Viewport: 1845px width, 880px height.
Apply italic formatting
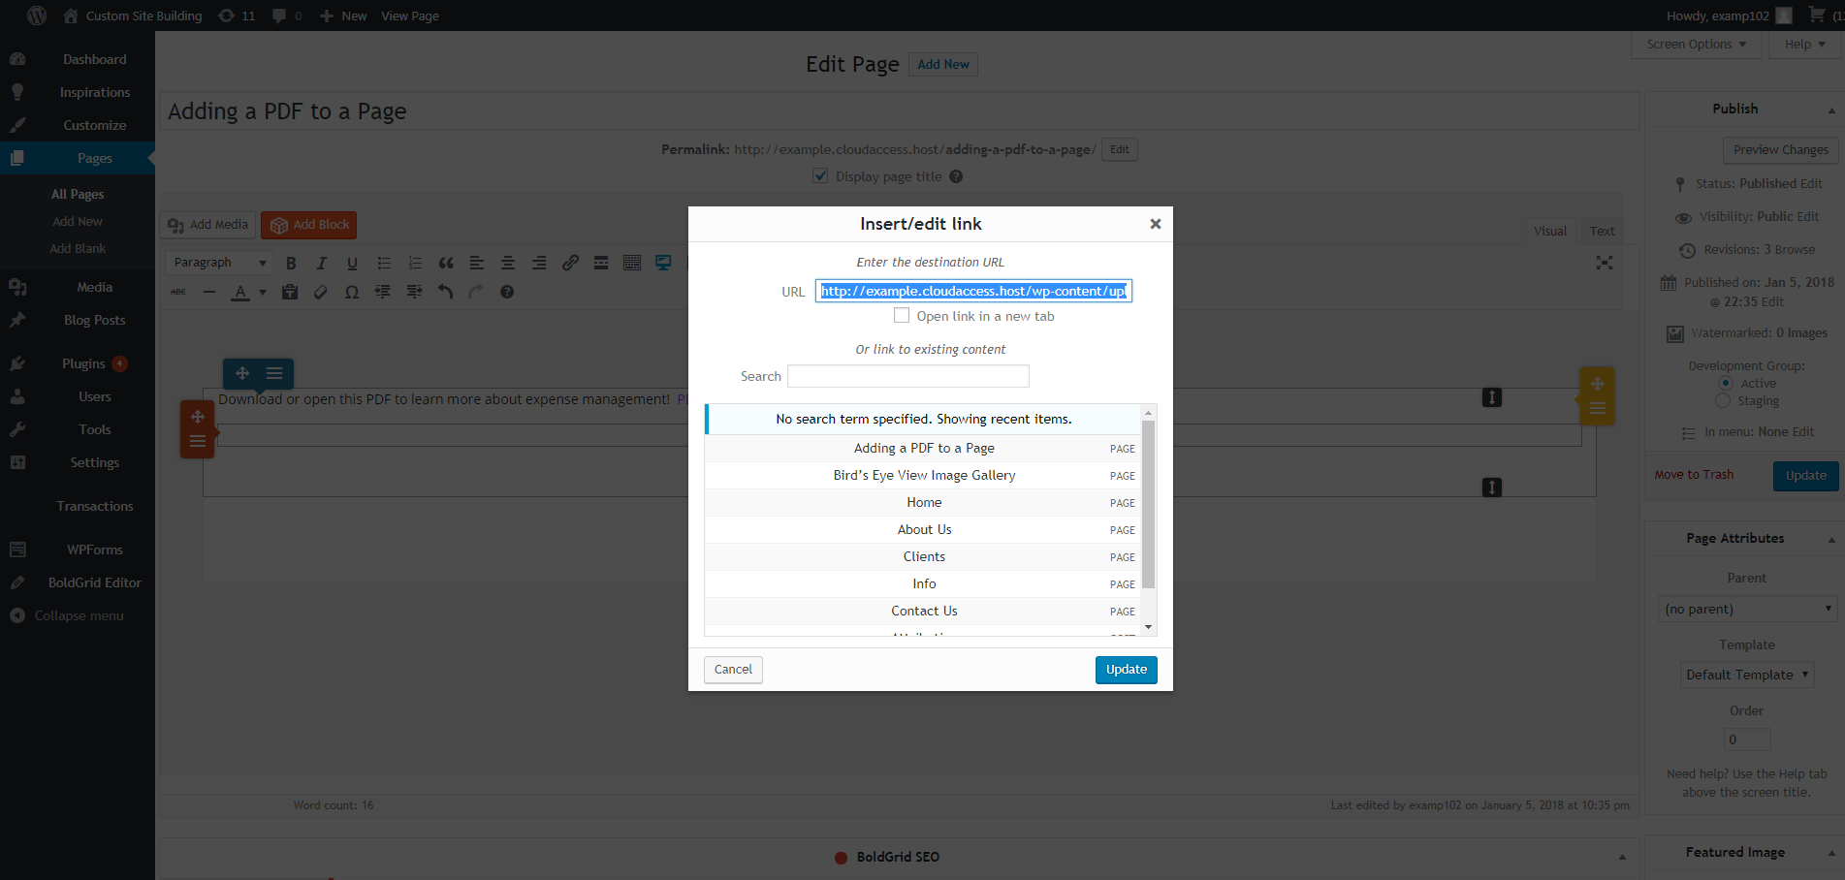(x=322, y=263)
